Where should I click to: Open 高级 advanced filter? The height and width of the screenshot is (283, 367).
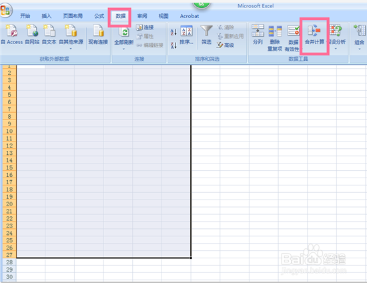click(x=225, y=45)
